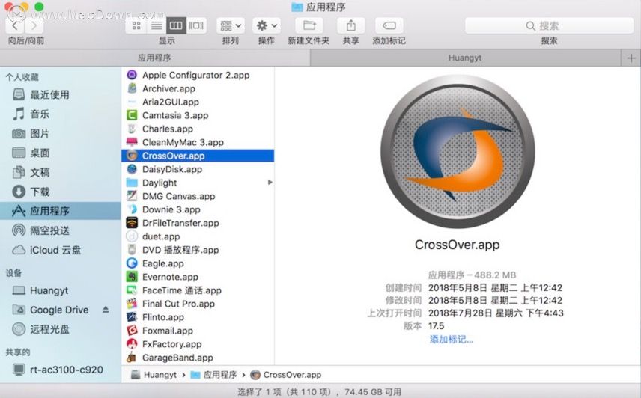Screen dimensions: 641x398
Task: Click the 添加标记 tag button
Action: click(389, 25)
